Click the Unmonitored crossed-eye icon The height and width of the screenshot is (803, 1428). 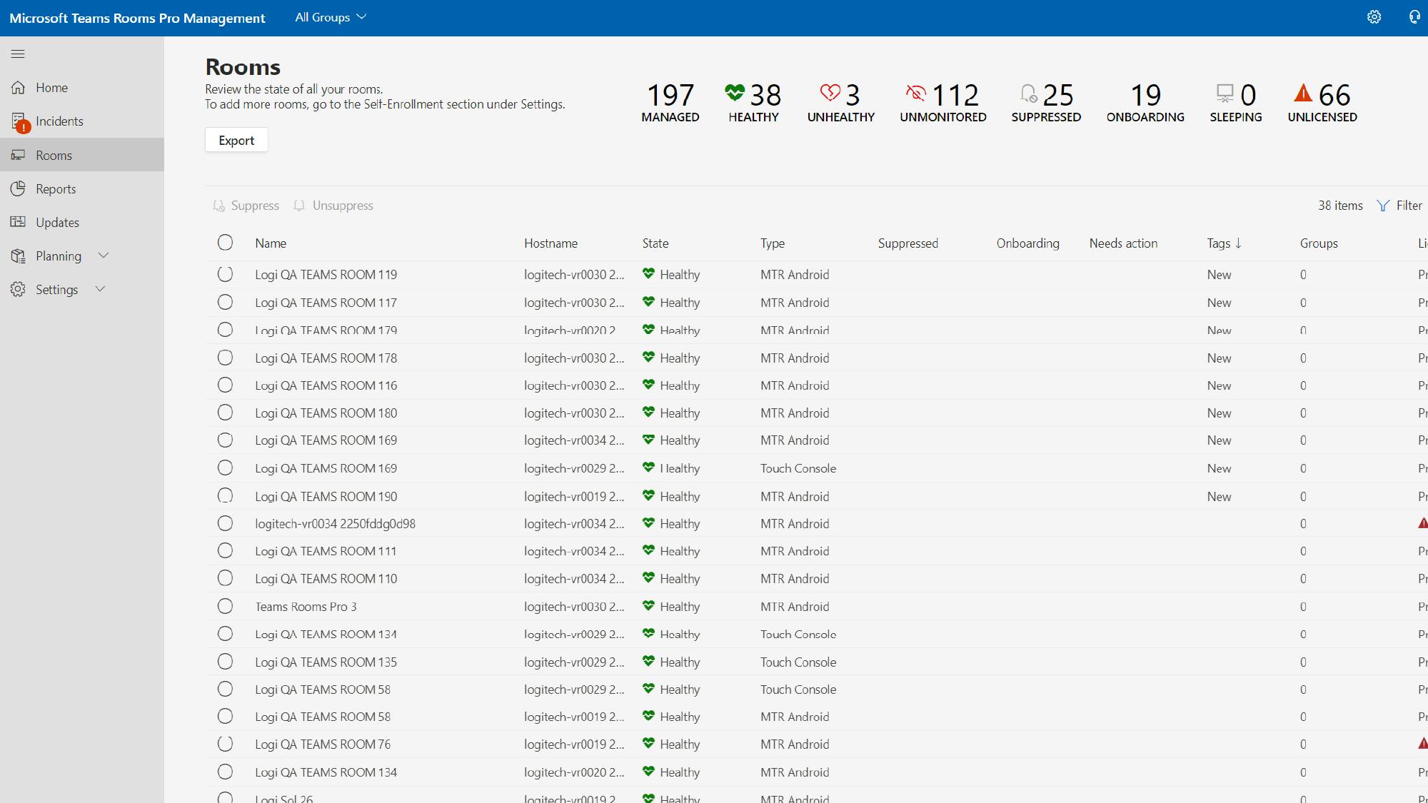click(x=915, y=94)
